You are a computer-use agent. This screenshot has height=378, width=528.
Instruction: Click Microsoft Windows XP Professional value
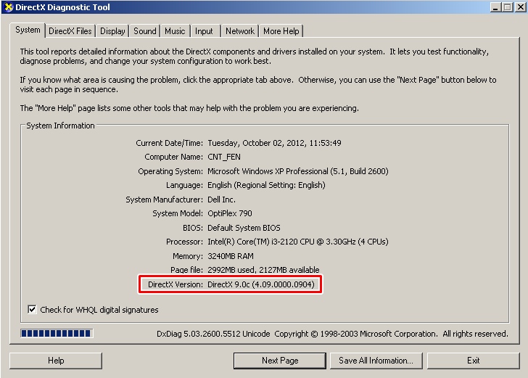(x=297, y=171)
